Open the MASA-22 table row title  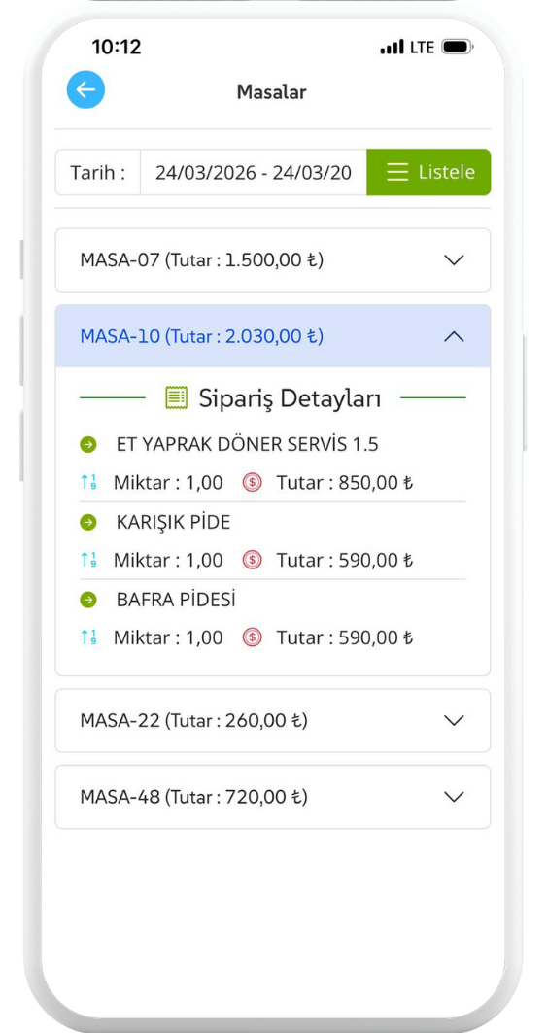click(193, 720)
